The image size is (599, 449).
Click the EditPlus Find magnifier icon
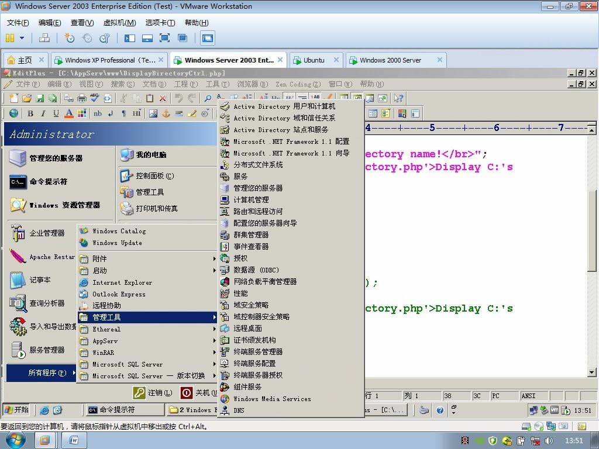click(208, 98)
